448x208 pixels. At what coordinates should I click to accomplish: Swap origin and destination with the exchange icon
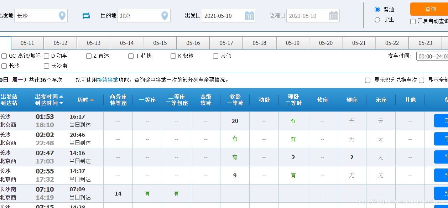86,16
